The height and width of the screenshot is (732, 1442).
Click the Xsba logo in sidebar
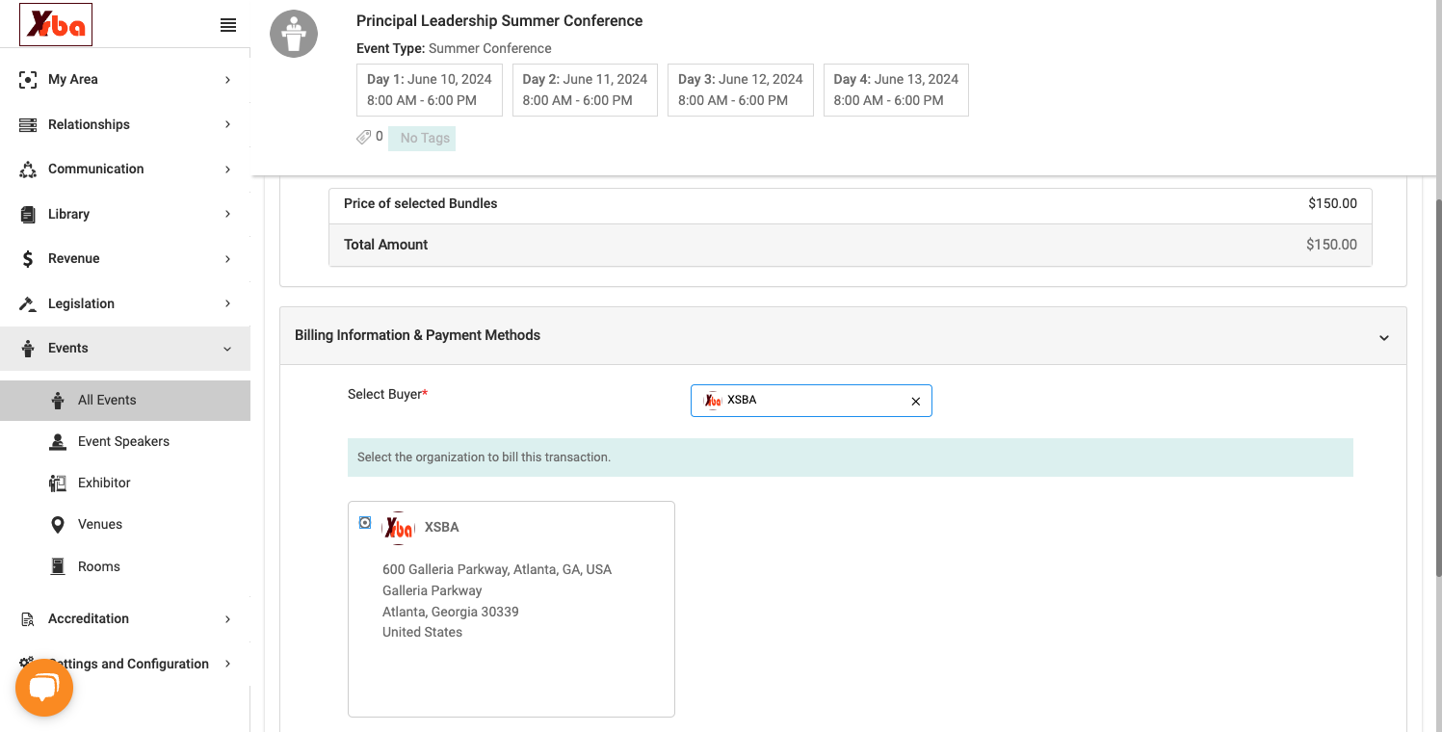tap(56, 25)
